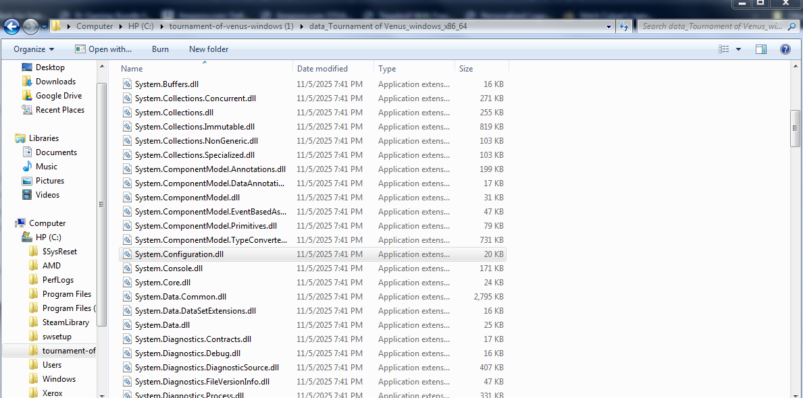Click the Back navigation arrow
The image size is (803, 398).
(x=12, y=26)
